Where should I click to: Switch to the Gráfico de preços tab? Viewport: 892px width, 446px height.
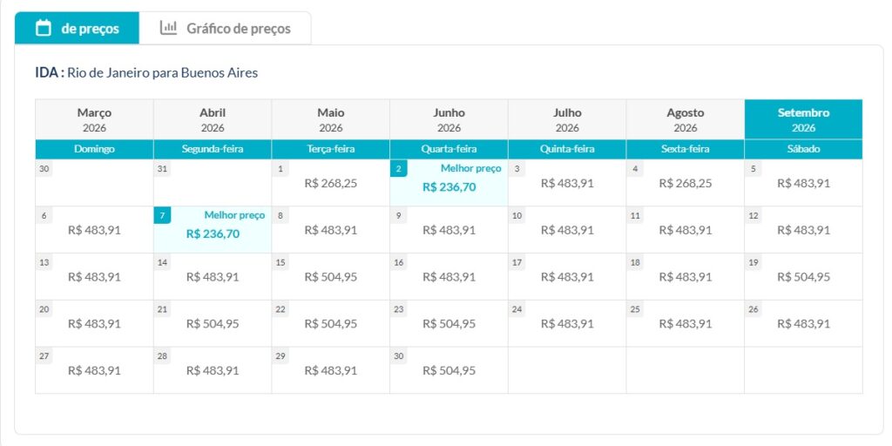(226, 29)
